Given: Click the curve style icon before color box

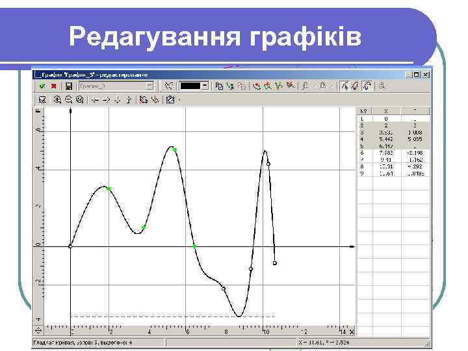Looking at the screenshot, I should [x=168, y=86].
